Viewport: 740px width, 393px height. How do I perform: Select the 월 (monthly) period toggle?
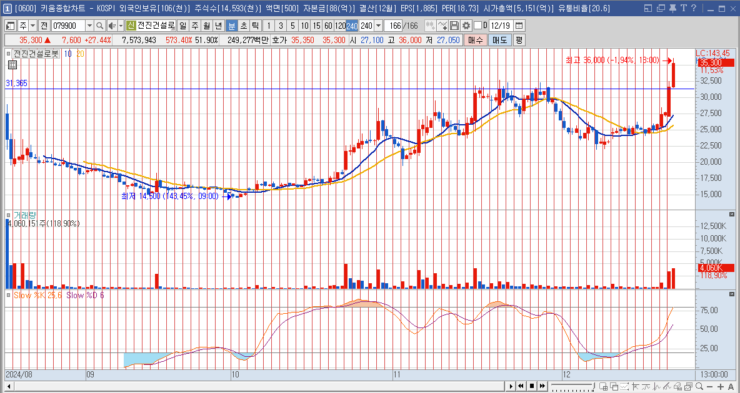tap(206, 26)
